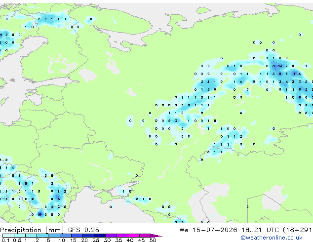
Task: Click the '18..21 UTC' time label
Action: [260, 230]
